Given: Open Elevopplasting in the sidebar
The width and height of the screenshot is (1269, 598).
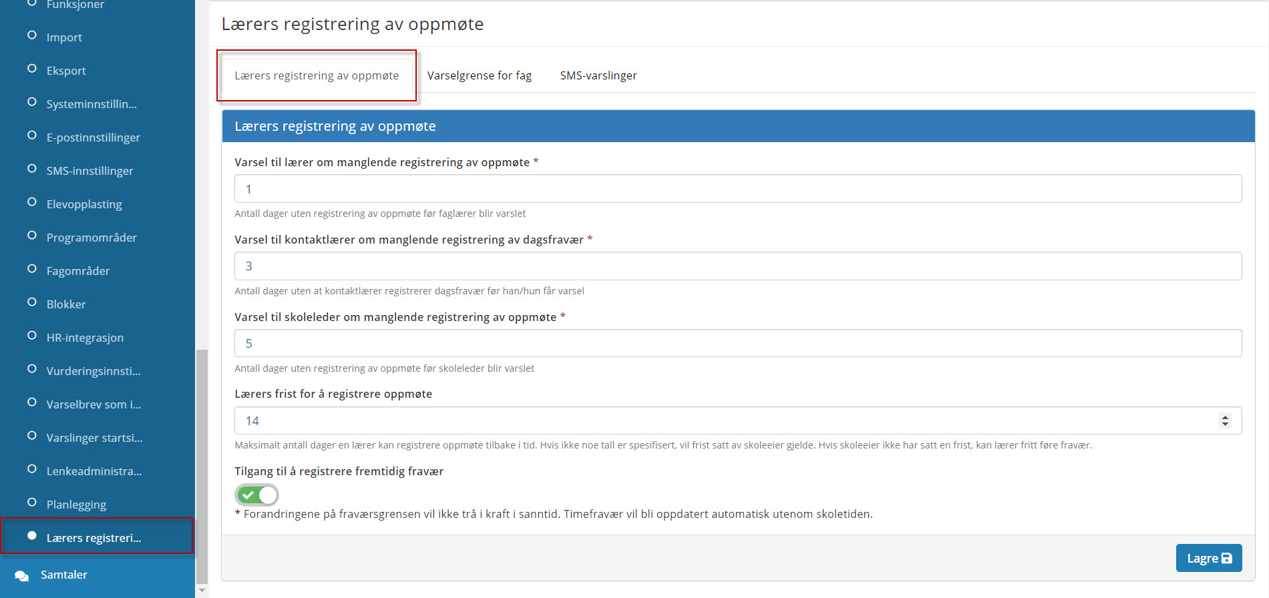Looking at the screenshot, I should (84, 204).
